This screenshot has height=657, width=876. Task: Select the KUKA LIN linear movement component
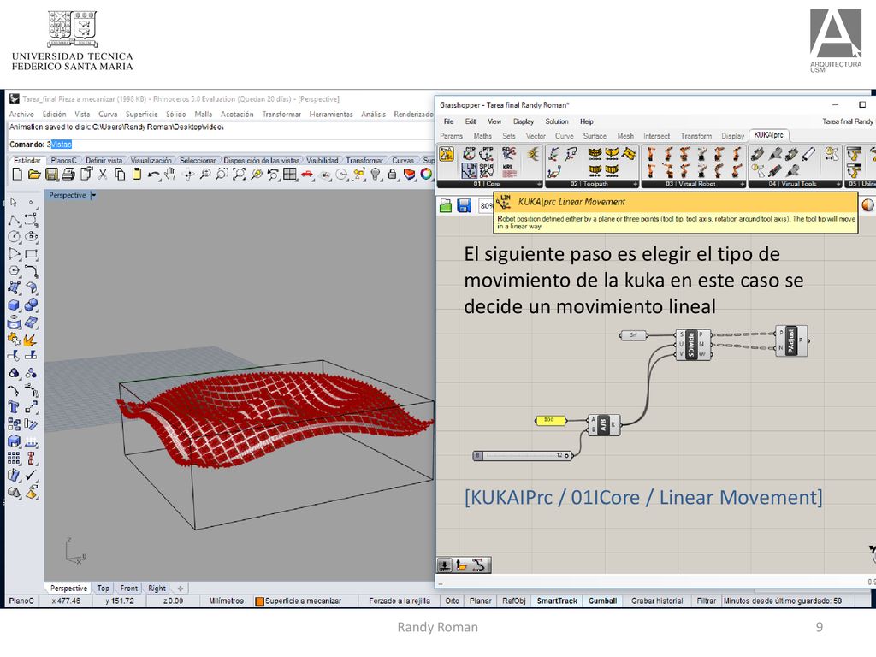click(x=470, y=170)
